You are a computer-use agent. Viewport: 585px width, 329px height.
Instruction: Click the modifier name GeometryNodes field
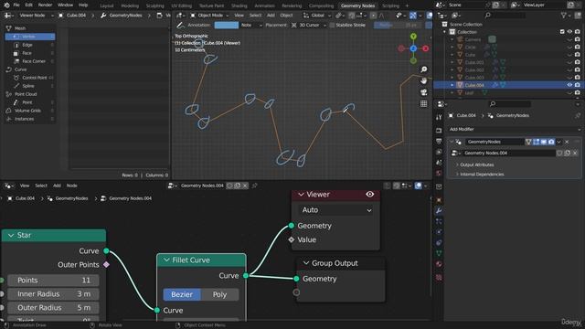495,142
